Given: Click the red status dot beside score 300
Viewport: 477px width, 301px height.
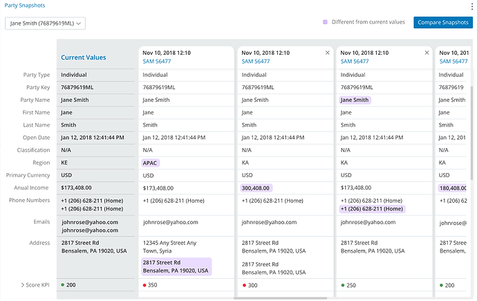Looking at the screenshot, I should (x=244, y=284).
